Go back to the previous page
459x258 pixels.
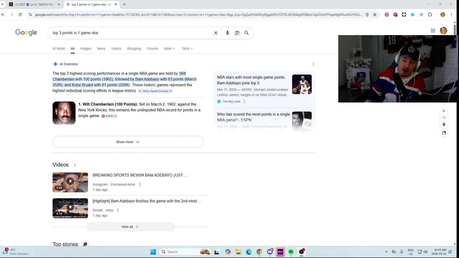pyautogui.click(x=3, y=15)
